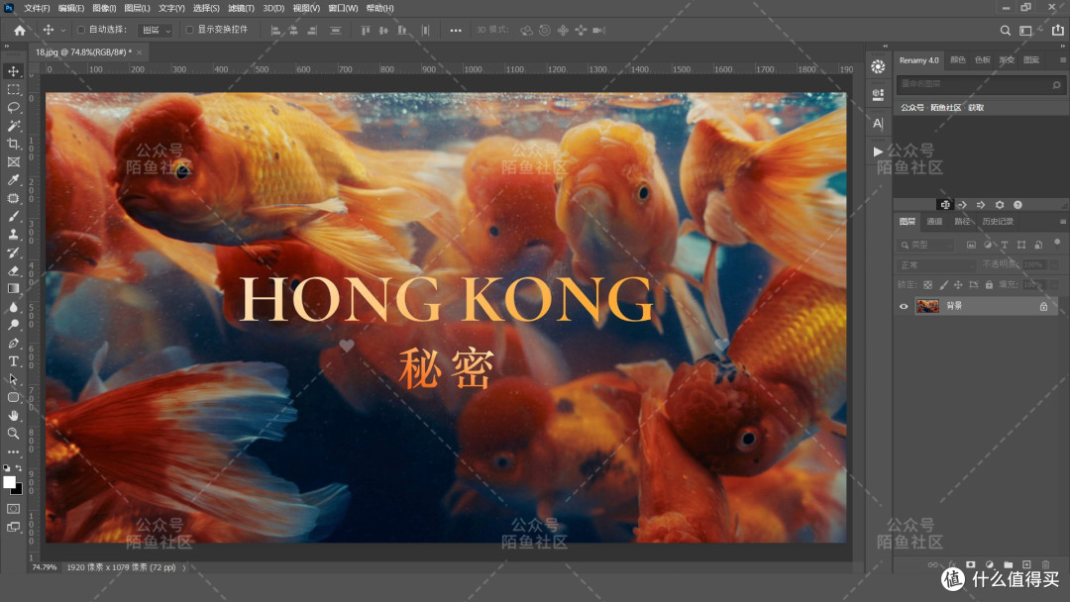This screenshot has height=602, width=1070.
Task: Select the Magic Wand tool
Action: click(x=13, y=126)
